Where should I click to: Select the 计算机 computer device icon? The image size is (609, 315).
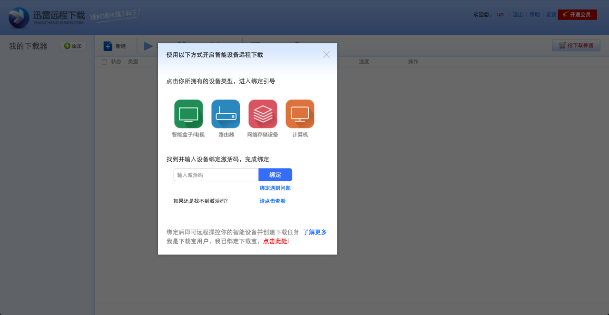pyautogui.click(x=300, y=114)
